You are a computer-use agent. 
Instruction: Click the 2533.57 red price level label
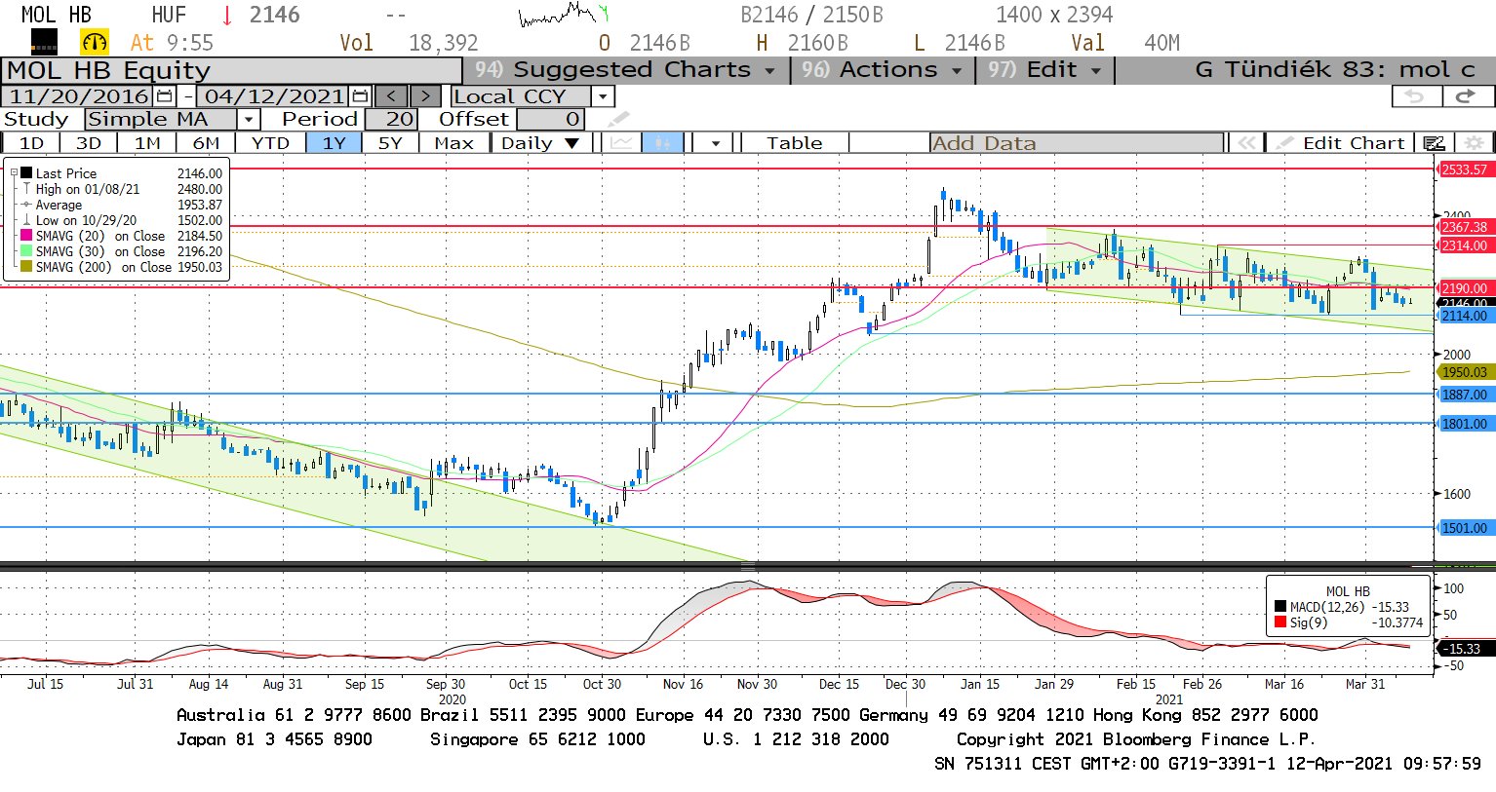(1465, 170)
